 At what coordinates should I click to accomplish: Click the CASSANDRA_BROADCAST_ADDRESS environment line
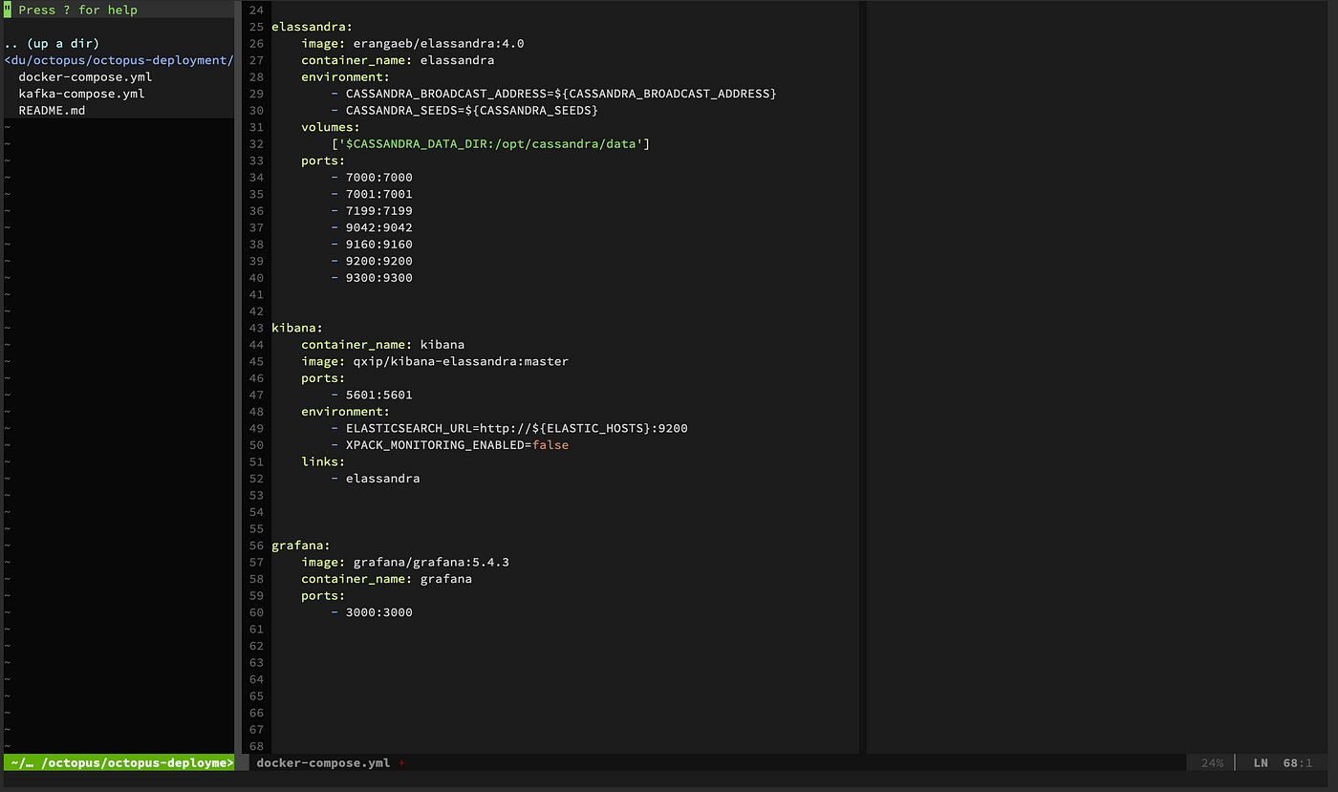tap(553, 94)
